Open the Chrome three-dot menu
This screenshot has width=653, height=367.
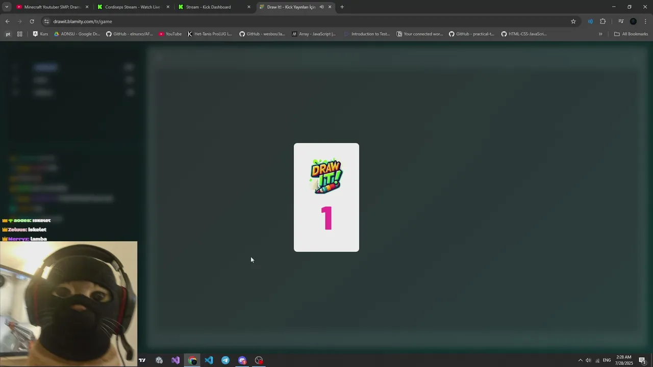(x=645, y=21)
